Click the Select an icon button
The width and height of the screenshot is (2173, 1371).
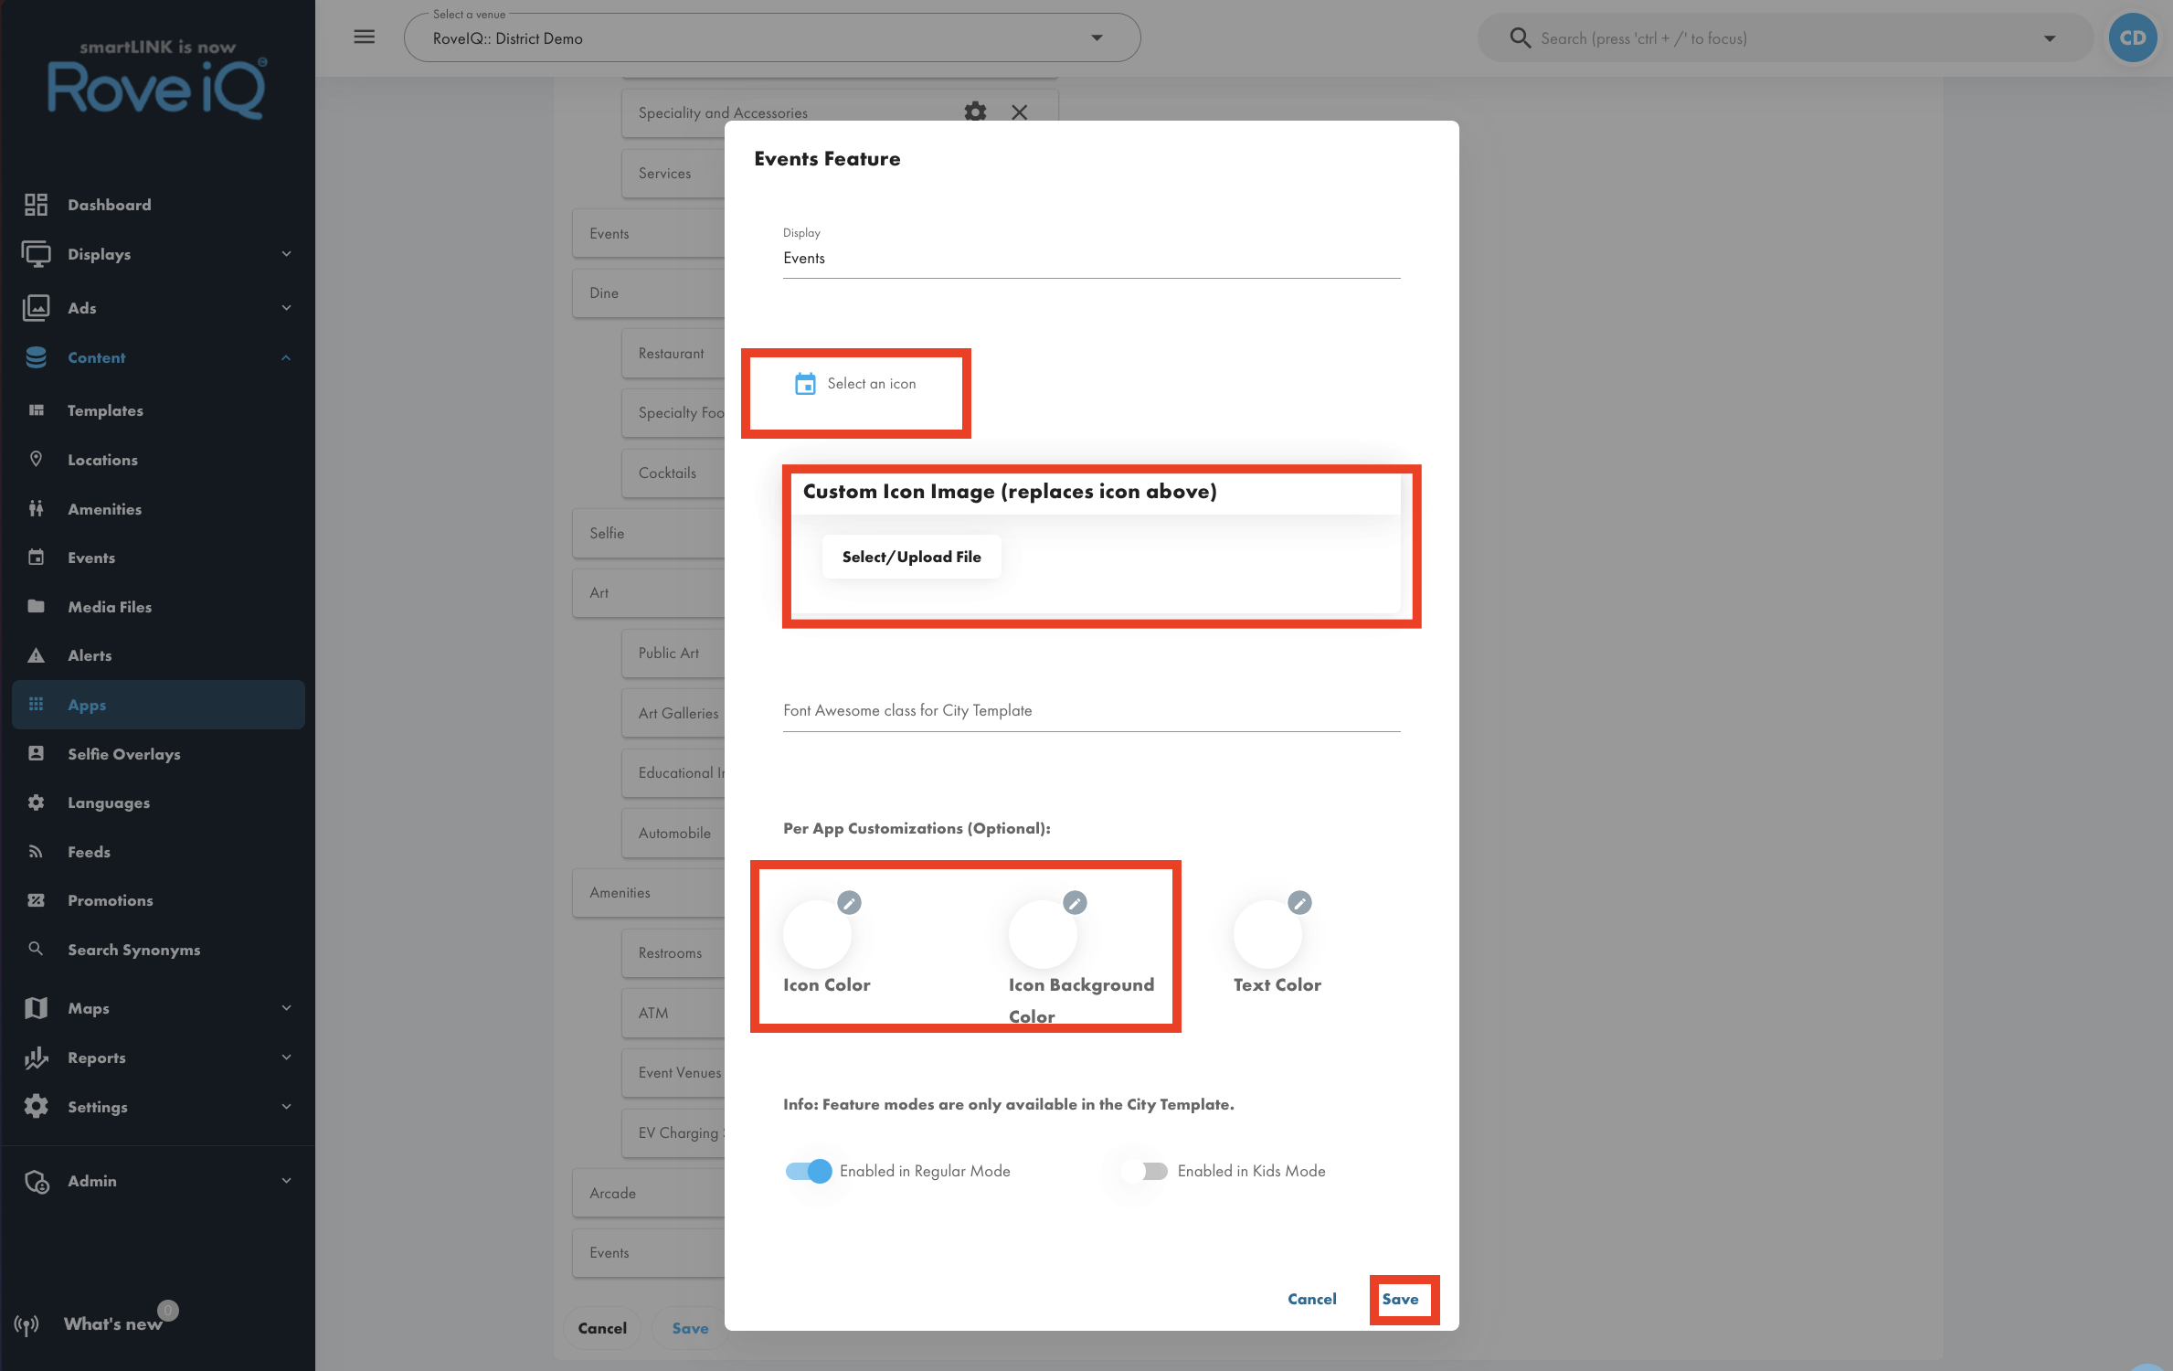[855, 384]
